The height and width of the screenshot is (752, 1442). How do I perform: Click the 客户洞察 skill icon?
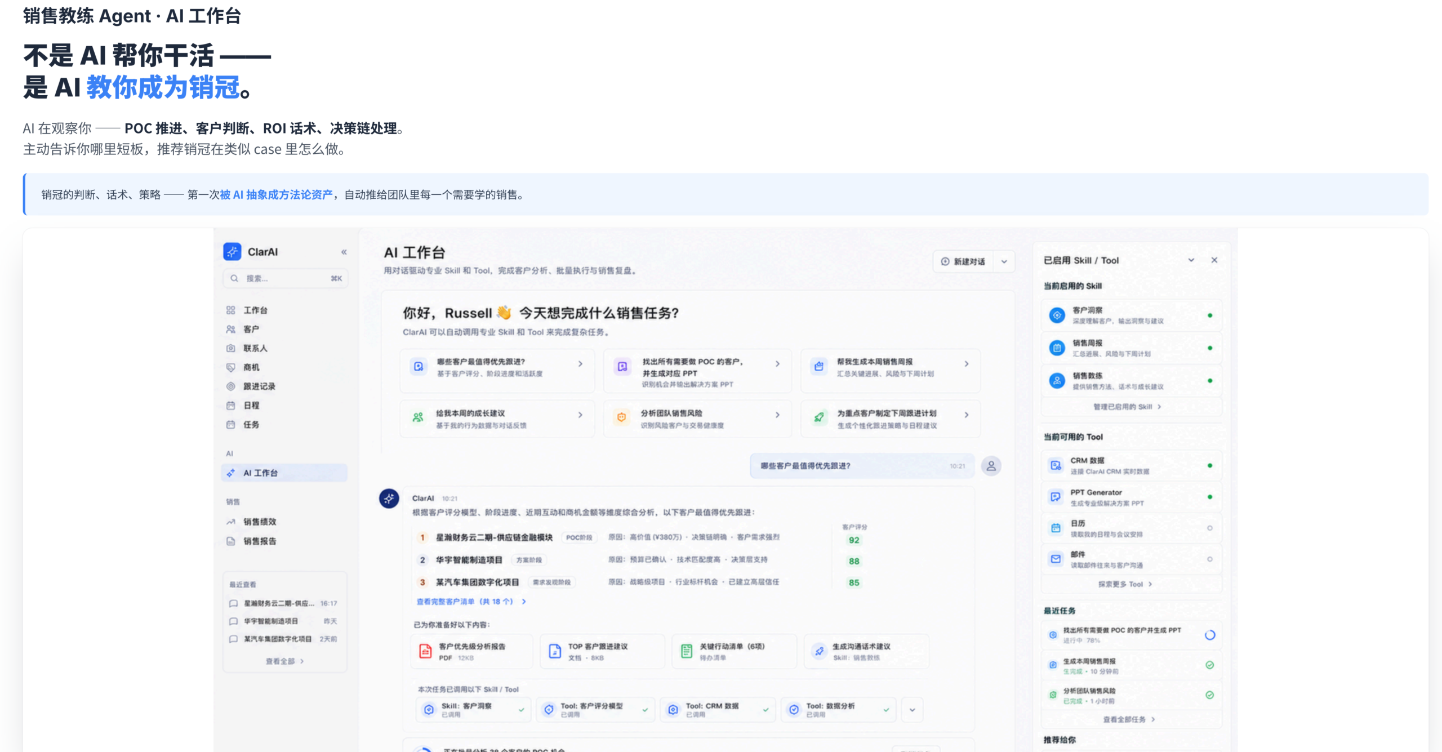[x=1057, y=315]
